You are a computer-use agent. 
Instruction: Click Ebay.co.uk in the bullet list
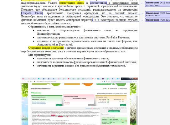click(66, 44)
